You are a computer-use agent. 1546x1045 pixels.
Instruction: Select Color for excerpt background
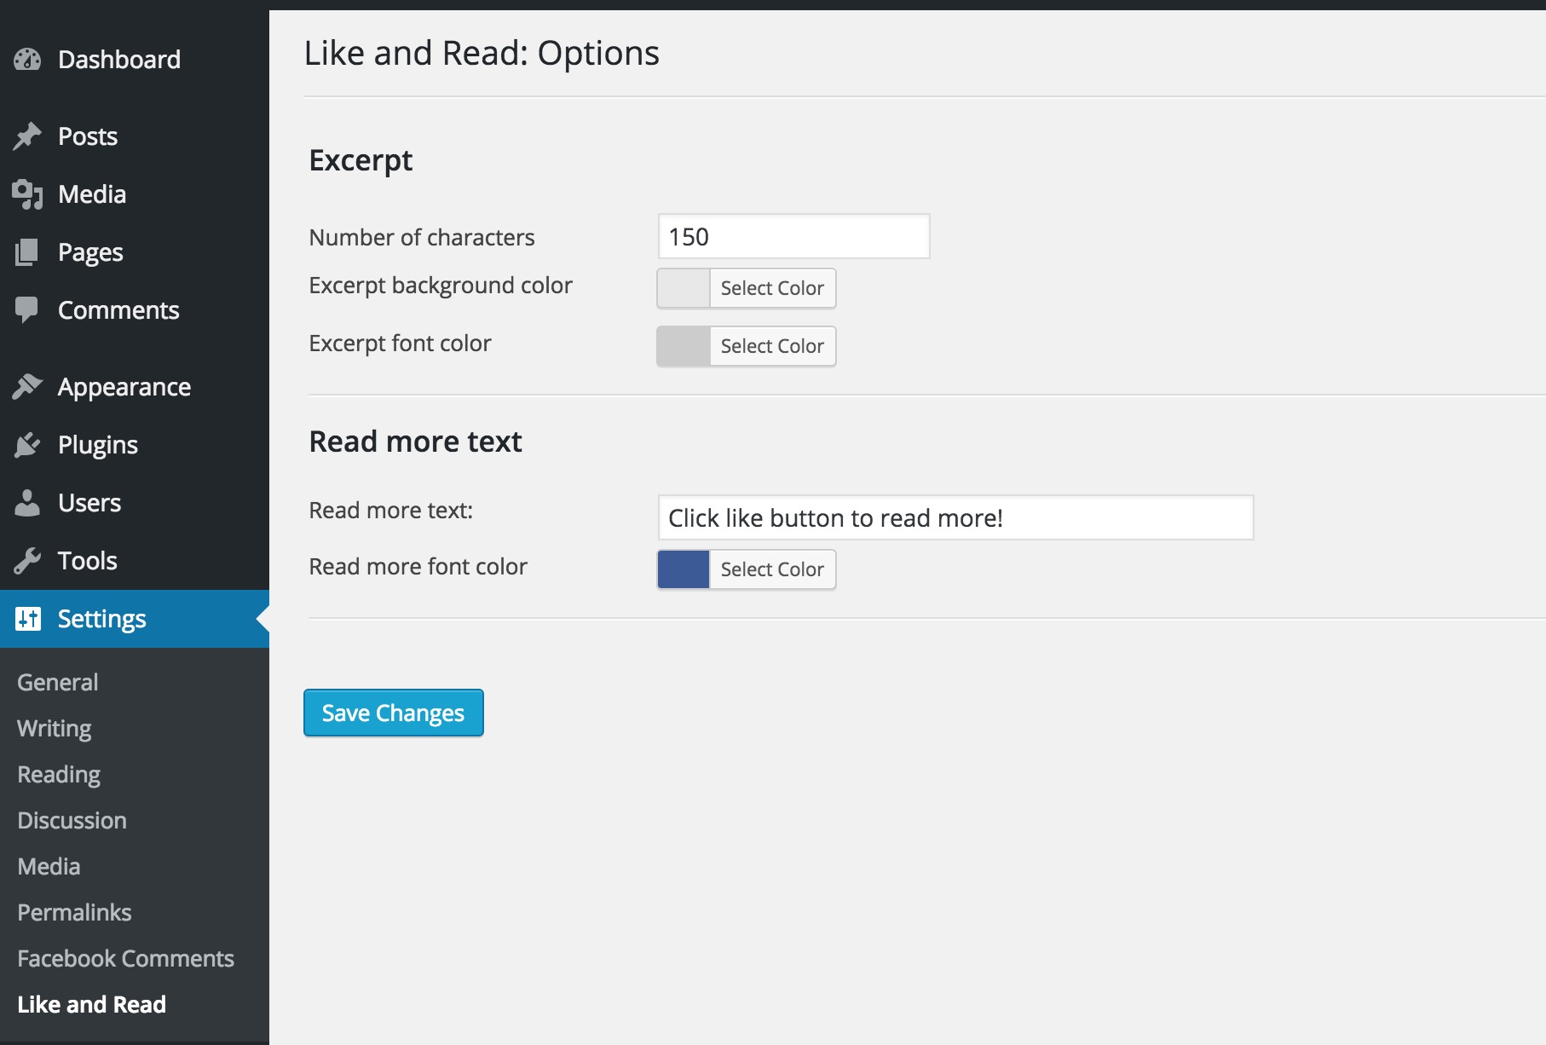coord(772,288)
